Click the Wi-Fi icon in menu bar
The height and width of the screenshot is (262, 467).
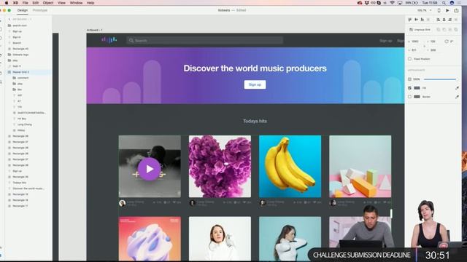tap(393, 3)
